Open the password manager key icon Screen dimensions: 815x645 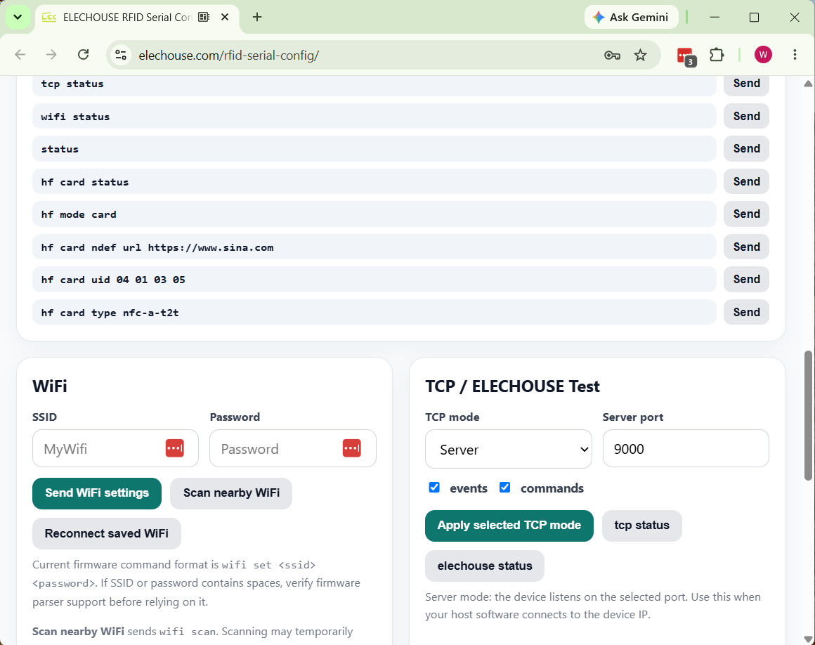(612, 55)
